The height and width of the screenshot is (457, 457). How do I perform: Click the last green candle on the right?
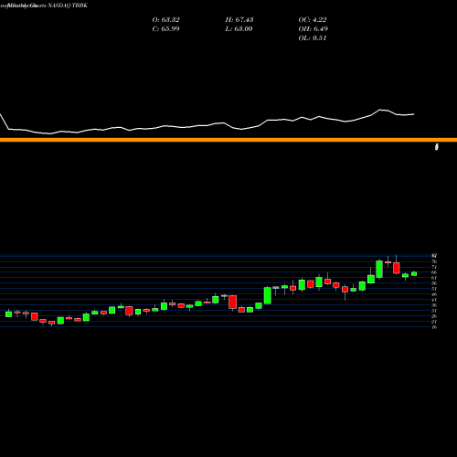[414, 273]
